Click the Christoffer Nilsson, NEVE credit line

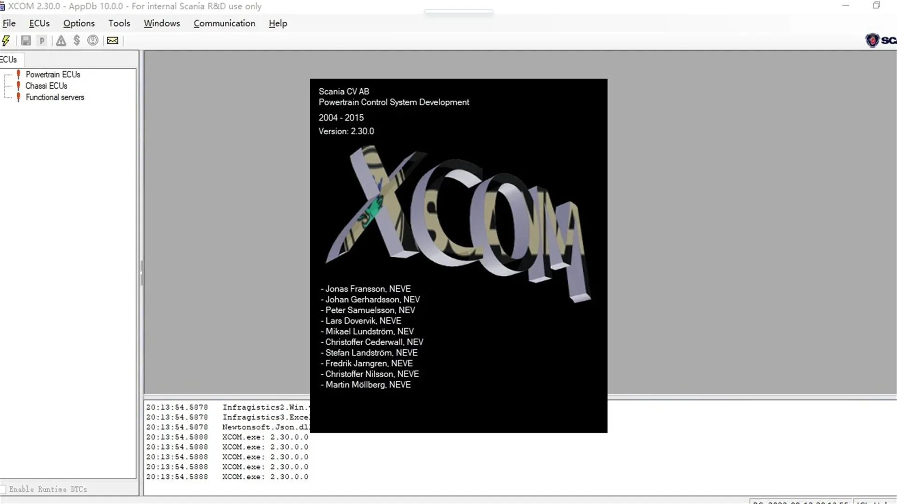pos(370,374)
